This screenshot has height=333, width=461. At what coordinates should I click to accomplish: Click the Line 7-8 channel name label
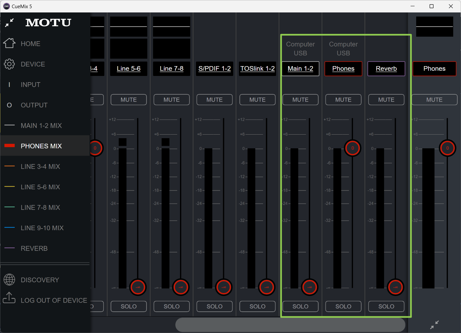tap(171, 69)
